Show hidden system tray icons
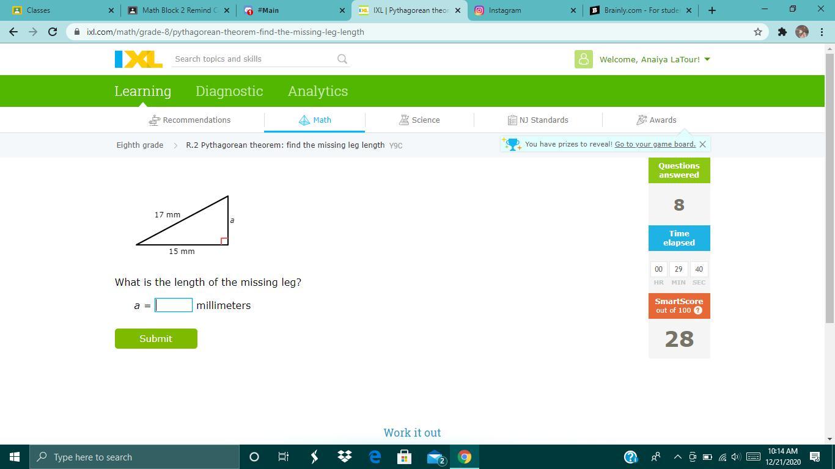 pyautogui.click(x=677, y=457)
